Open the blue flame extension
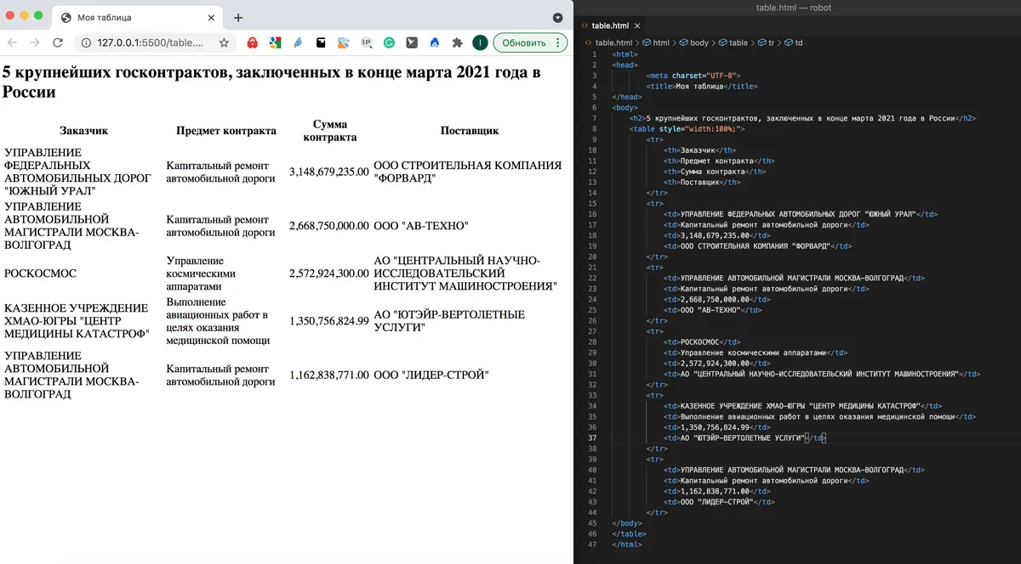The height and width of the screenshot is (564, 1021). 435,42
